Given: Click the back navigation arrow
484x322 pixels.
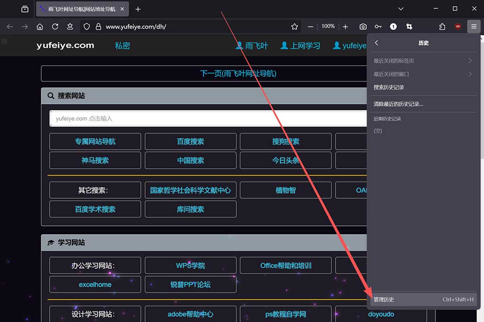Looking at the screenshot, I should coord(10,27).
